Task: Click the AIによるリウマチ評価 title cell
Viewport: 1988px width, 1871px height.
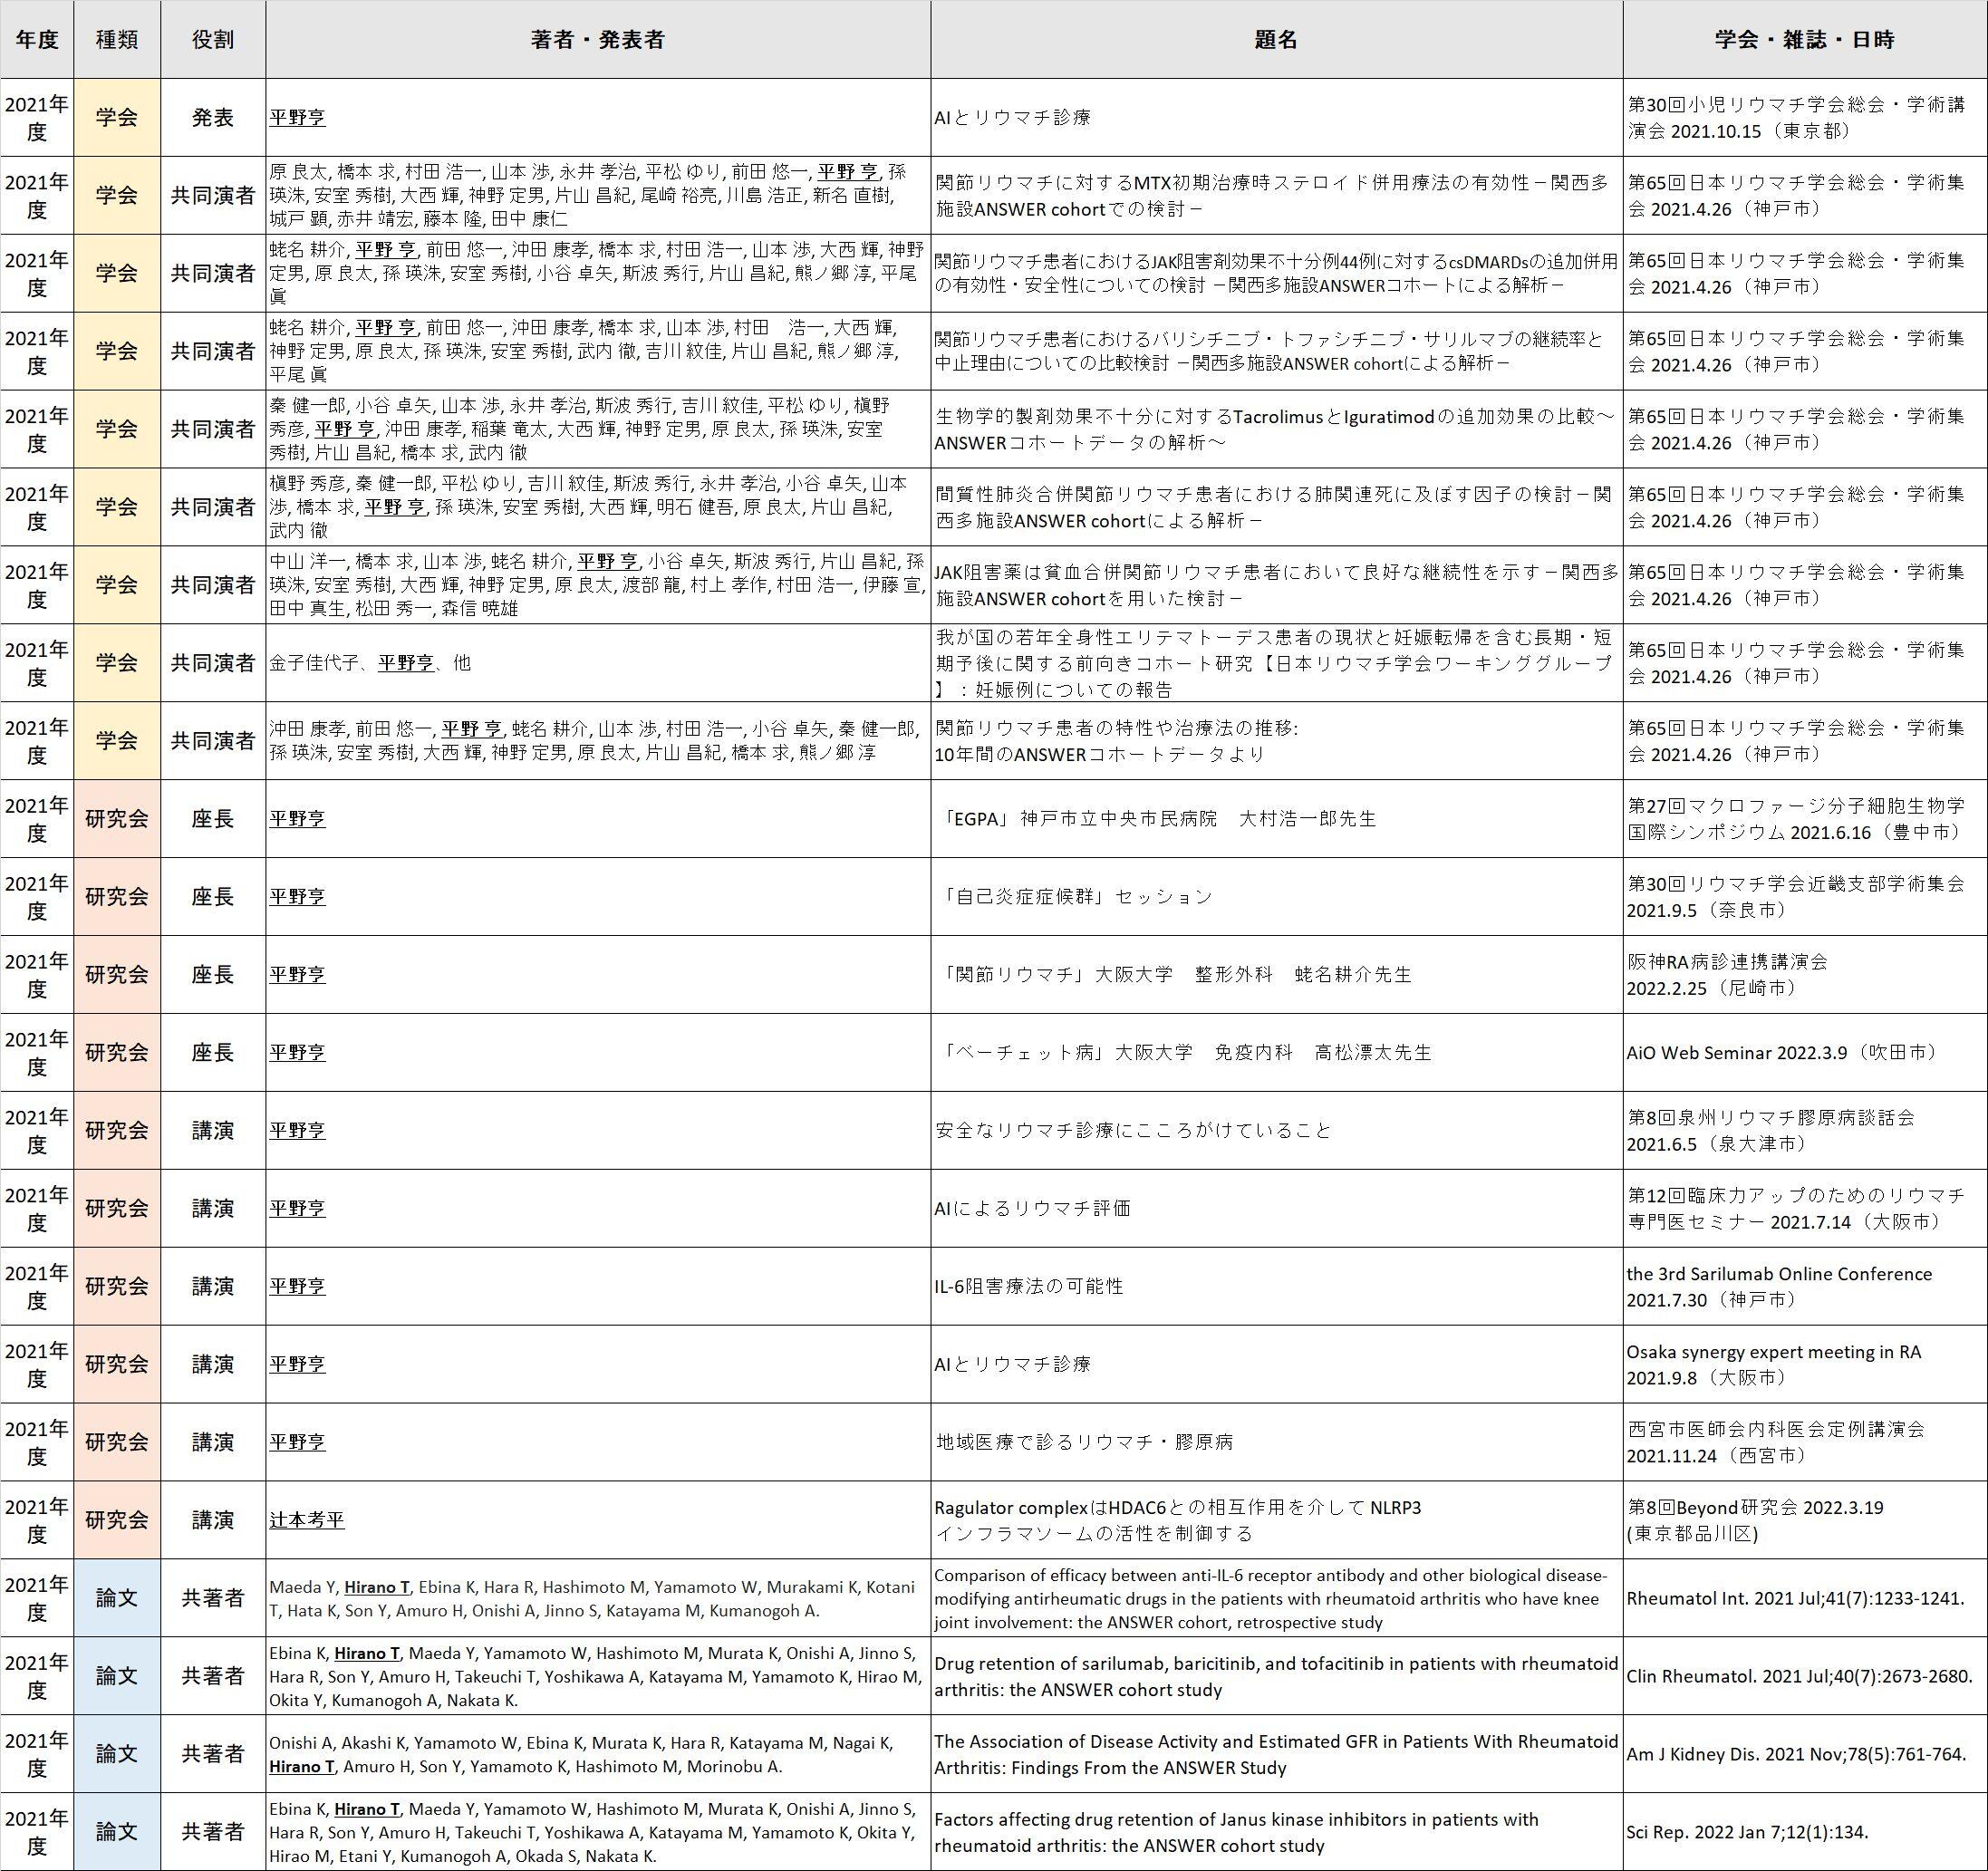Action: click(1276, 1209)
